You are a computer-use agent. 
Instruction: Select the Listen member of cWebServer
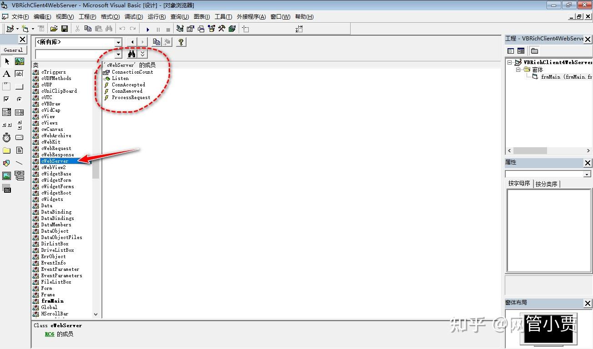(x=120, y=78)
